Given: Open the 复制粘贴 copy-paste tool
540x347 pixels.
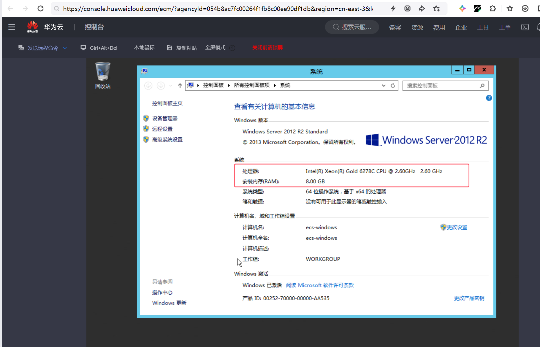Looking at the screenshot, I should 182,48.
